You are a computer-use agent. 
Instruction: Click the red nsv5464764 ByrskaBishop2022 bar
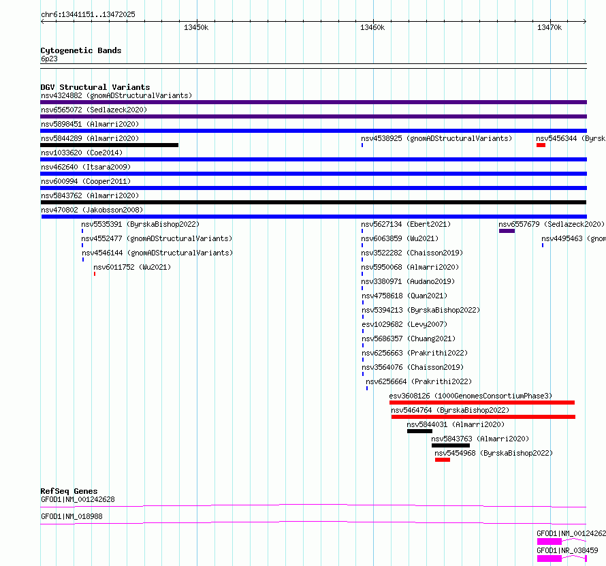tap(483, 417)
